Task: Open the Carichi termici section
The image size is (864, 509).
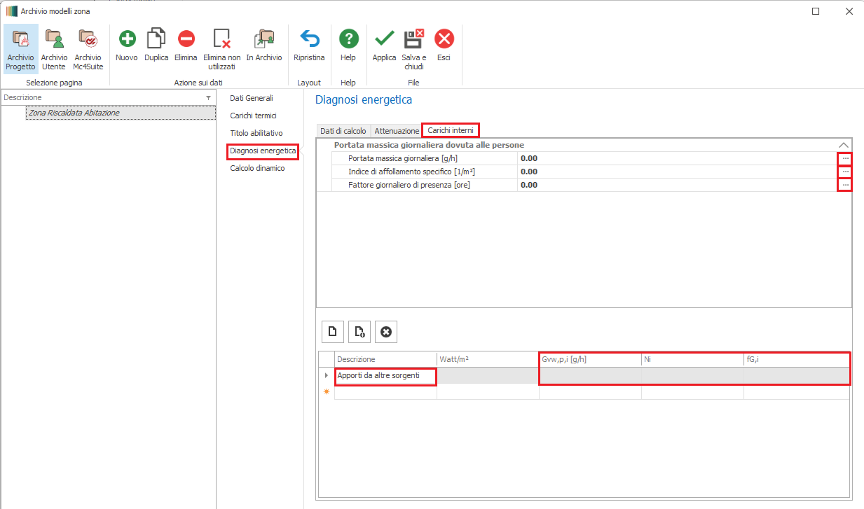Action: [x=253, y=116]
